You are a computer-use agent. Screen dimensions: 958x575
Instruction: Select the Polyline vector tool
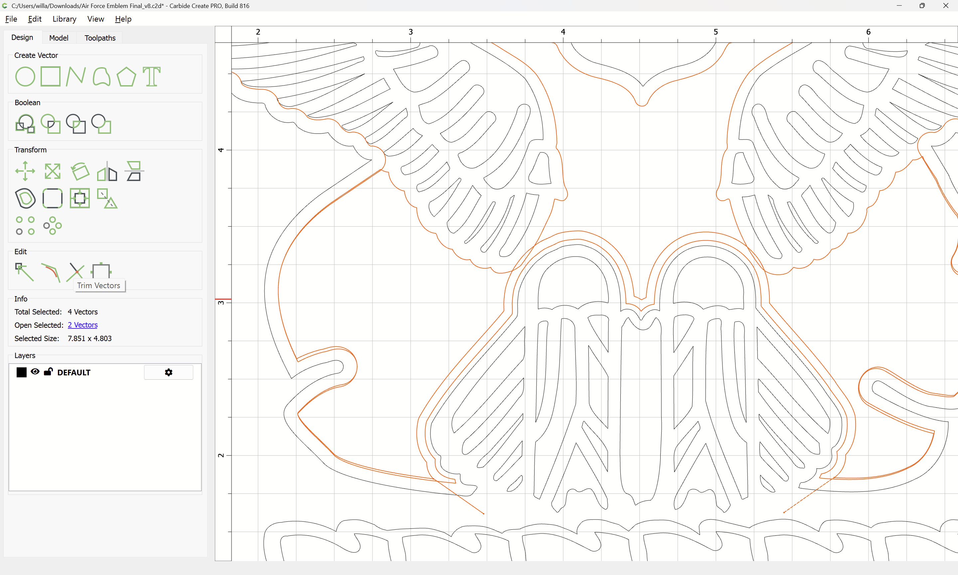76,76
